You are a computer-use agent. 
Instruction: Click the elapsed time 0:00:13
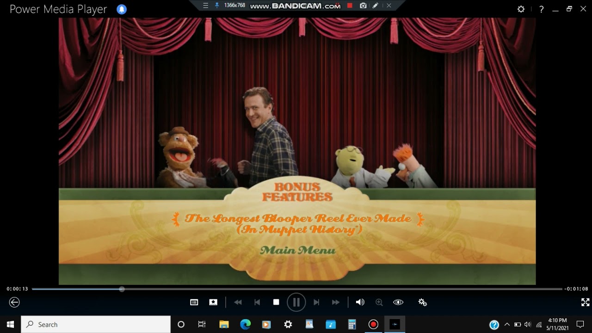click(x=17, y=289)
